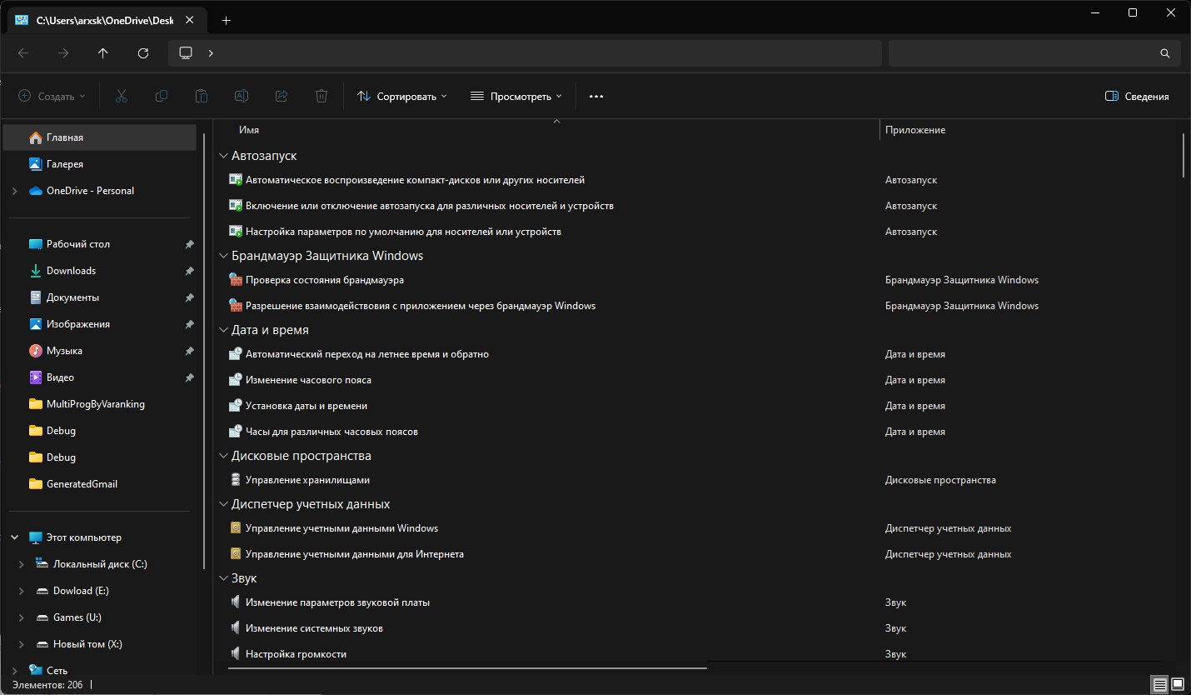The height and width of the screenshot is (695, 1191).
Task: Click the Cut scissors icon in the toolbar
Action: pos(122,96)
